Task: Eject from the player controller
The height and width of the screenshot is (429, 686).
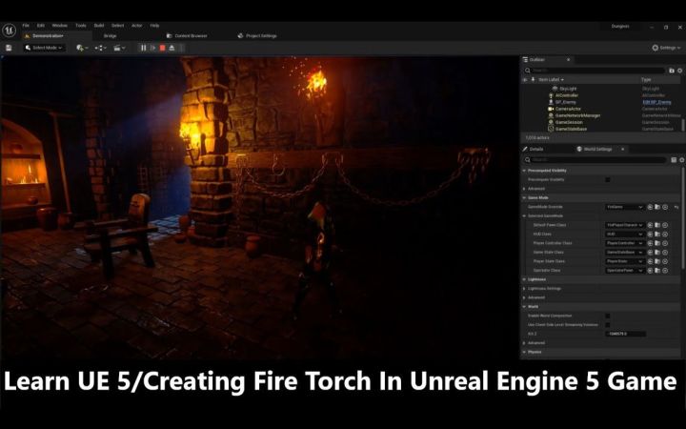Action: coord(171,48)
